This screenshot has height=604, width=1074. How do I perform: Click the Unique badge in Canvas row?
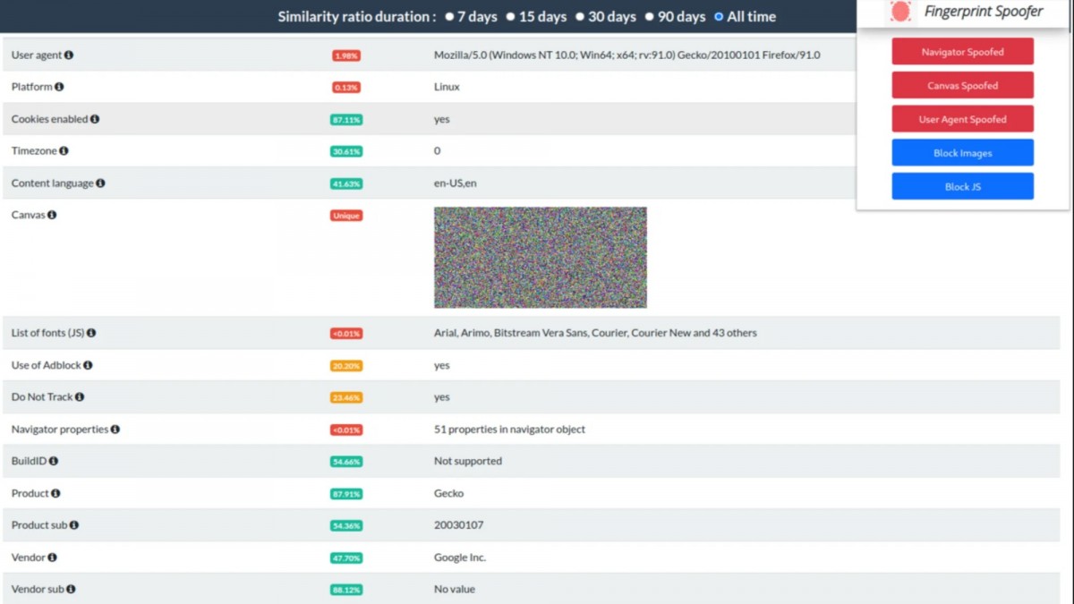(x=346, y=216)
